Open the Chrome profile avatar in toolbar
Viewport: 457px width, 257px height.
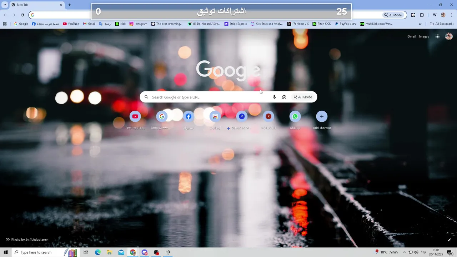click(443, 15)
